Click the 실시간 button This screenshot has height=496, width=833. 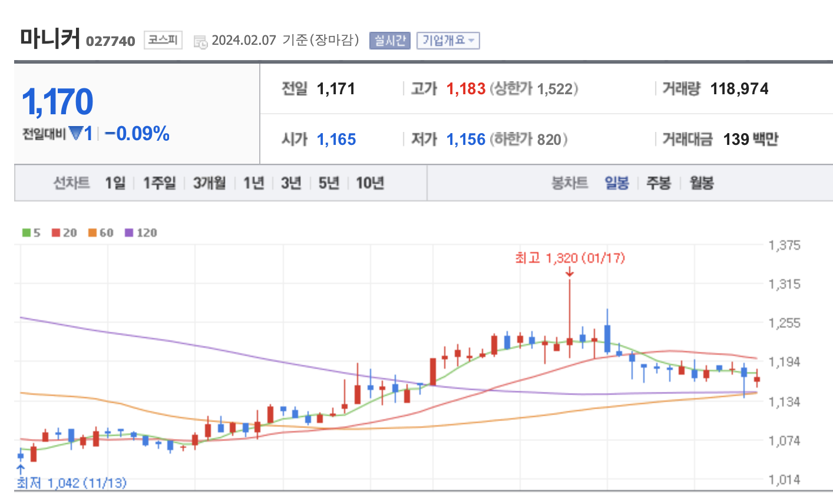point(389,41)
